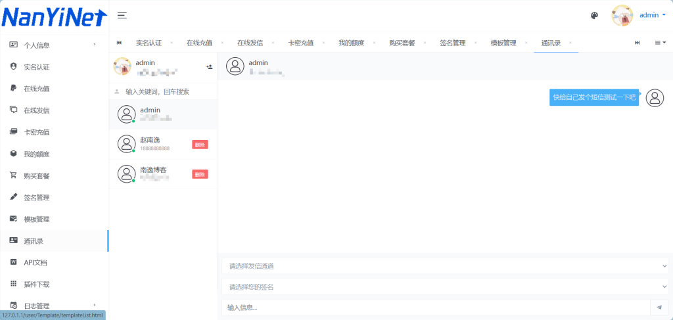
Task: Open the admin user dropdown
Action: click(x=653, y=15)
